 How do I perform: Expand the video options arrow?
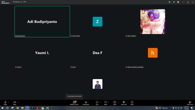[18, 102]
